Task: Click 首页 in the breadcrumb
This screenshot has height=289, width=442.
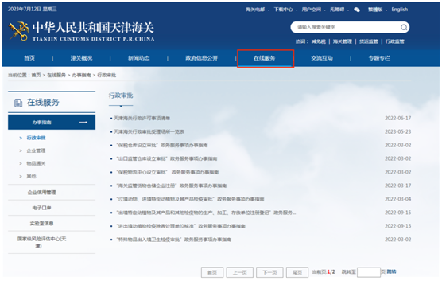Action: click(36, 75)
